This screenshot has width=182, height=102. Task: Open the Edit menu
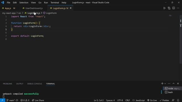point(15,3)
